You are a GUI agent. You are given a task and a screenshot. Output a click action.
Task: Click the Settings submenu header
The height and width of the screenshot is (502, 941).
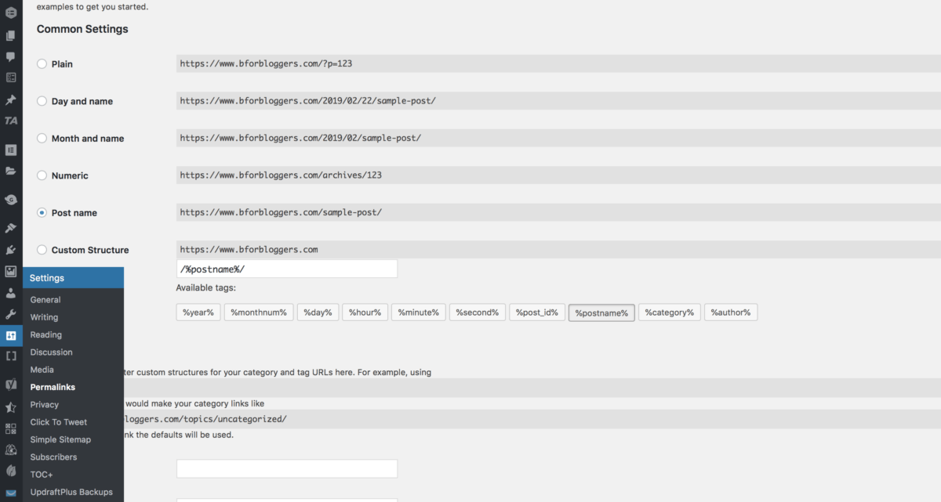point(73,278)
